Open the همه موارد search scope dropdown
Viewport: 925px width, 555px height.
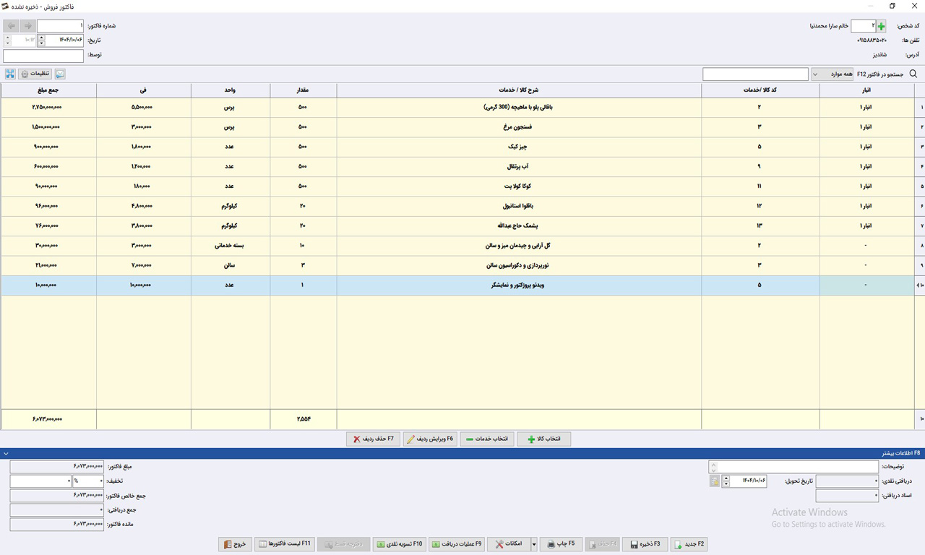tap(832, 74)
